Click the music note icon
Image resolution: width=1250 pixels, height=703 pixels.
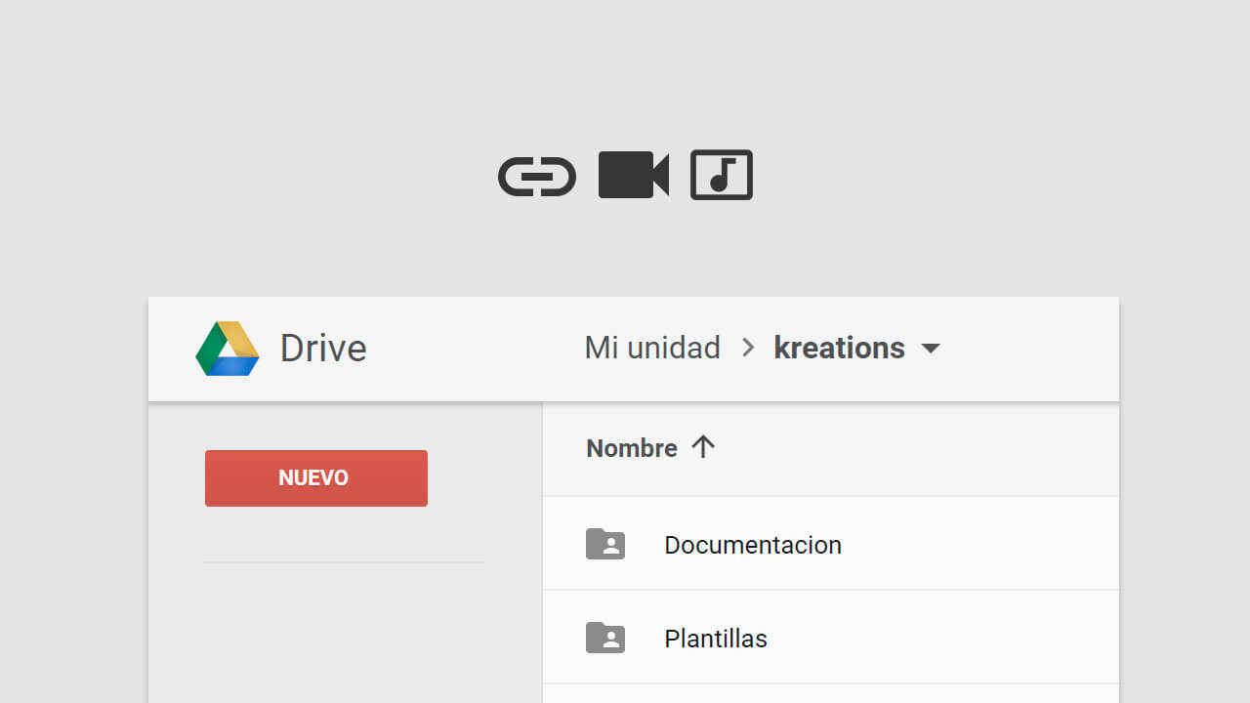coord(722,175)
